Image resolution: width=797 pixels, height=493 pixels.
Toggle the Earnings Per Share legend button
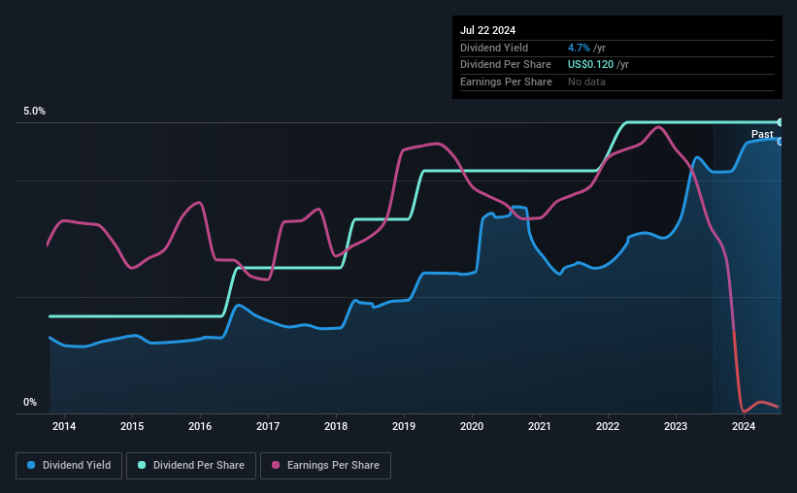click(325, 466)
